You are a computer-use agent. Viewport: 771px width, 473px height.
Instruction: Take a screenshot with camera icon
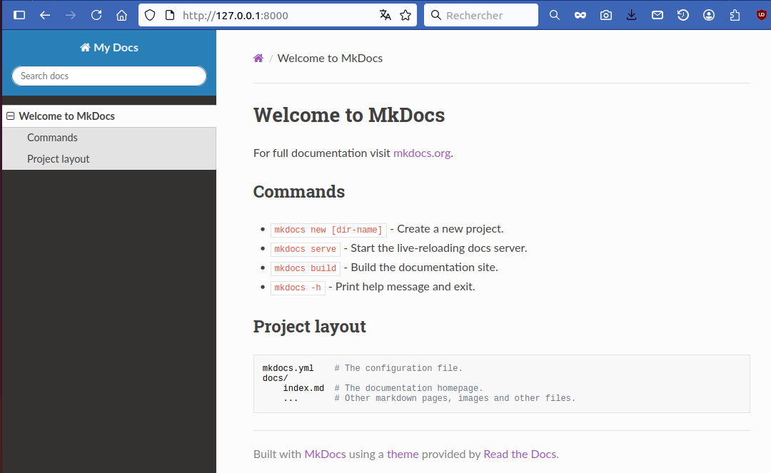click(x=606, y=15)
